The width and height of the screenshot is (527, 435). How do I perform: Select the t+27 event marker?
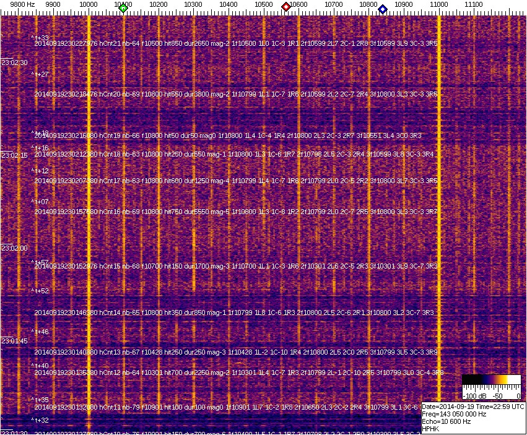[41, 74]
